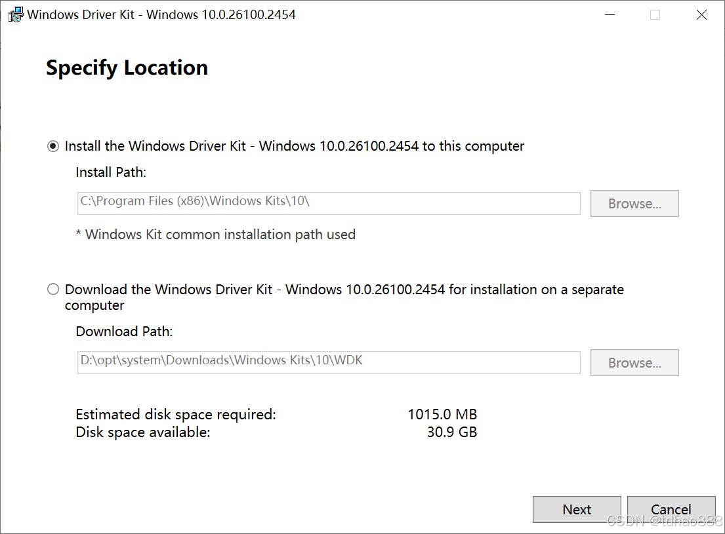Click the Windows Driver Kit installer title icon

point(16,15)
